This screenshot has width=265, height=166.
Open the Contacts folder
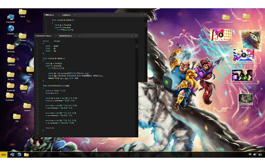10,95
